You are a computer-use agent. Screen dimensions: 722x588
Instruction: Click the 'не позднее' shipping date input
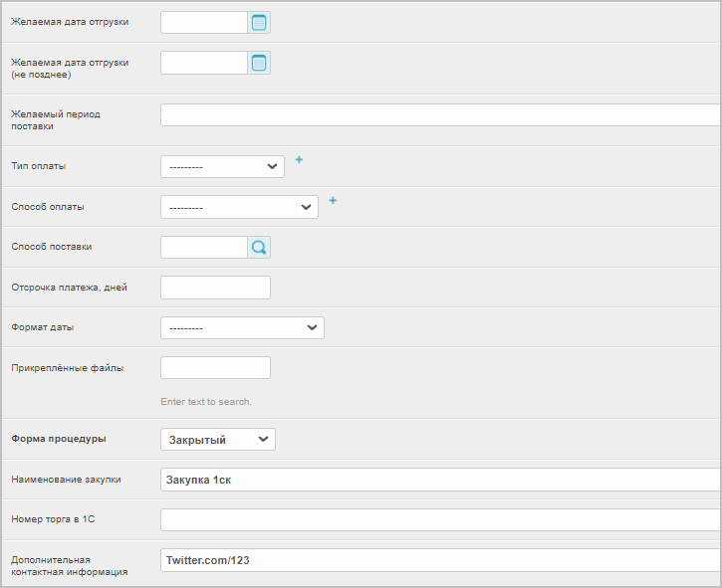[204, 63]
